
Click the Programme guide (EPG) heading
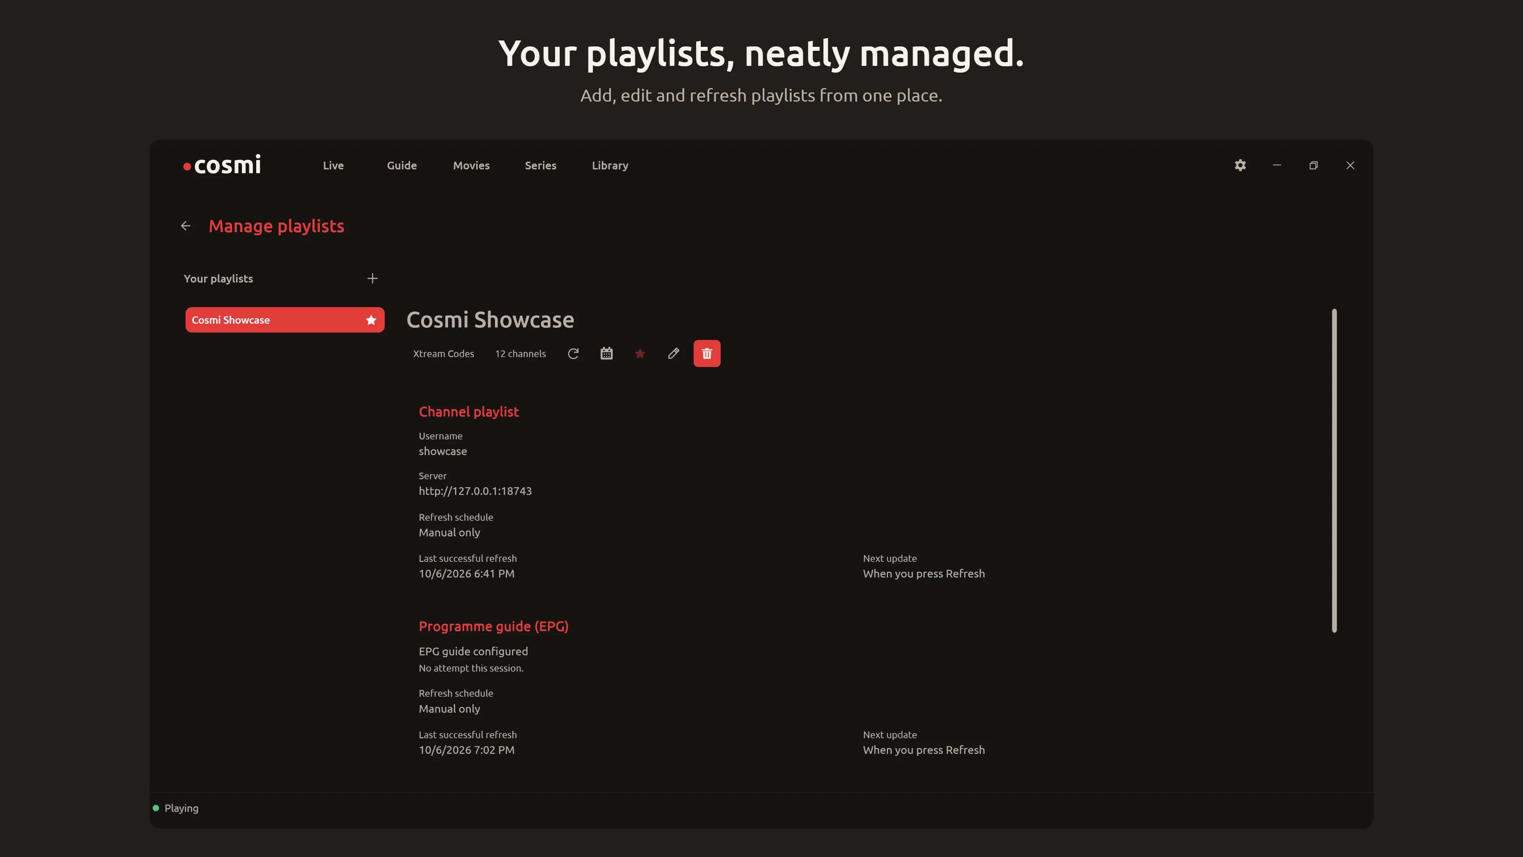point(494,626)
